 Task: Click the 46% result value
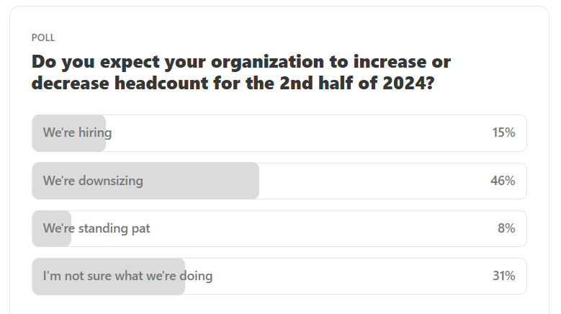(x=503, y=181)
